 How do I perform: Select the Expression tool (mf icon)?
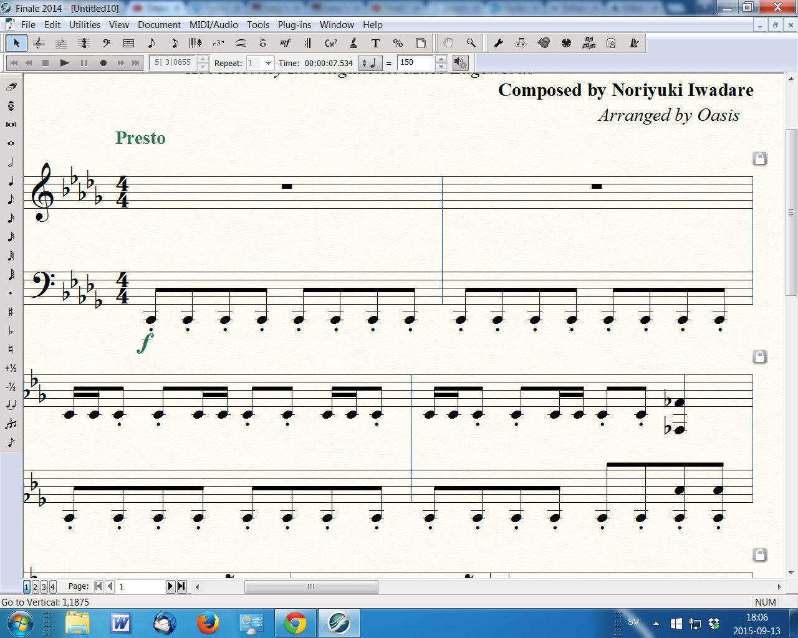click(x=286, y=43)
